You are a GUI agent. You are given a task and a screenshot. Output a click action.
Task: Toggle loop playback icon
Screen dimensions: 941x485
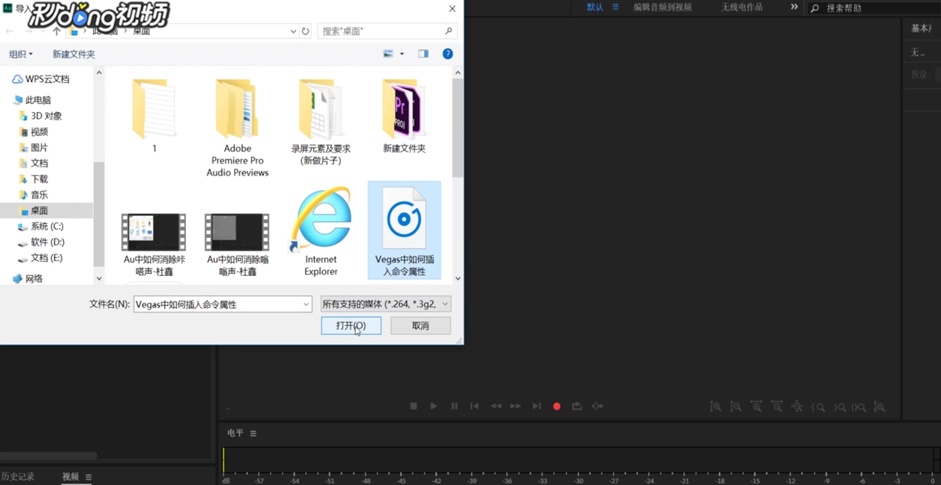point(577,406)
